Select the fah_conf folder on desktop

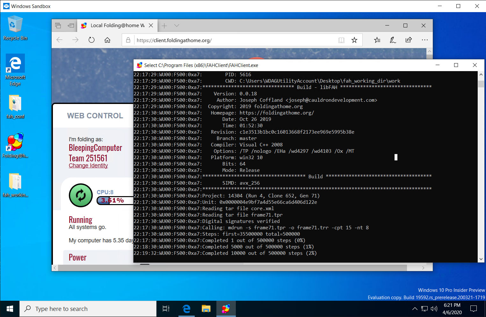pyautogui.click(x=15, y=107)
